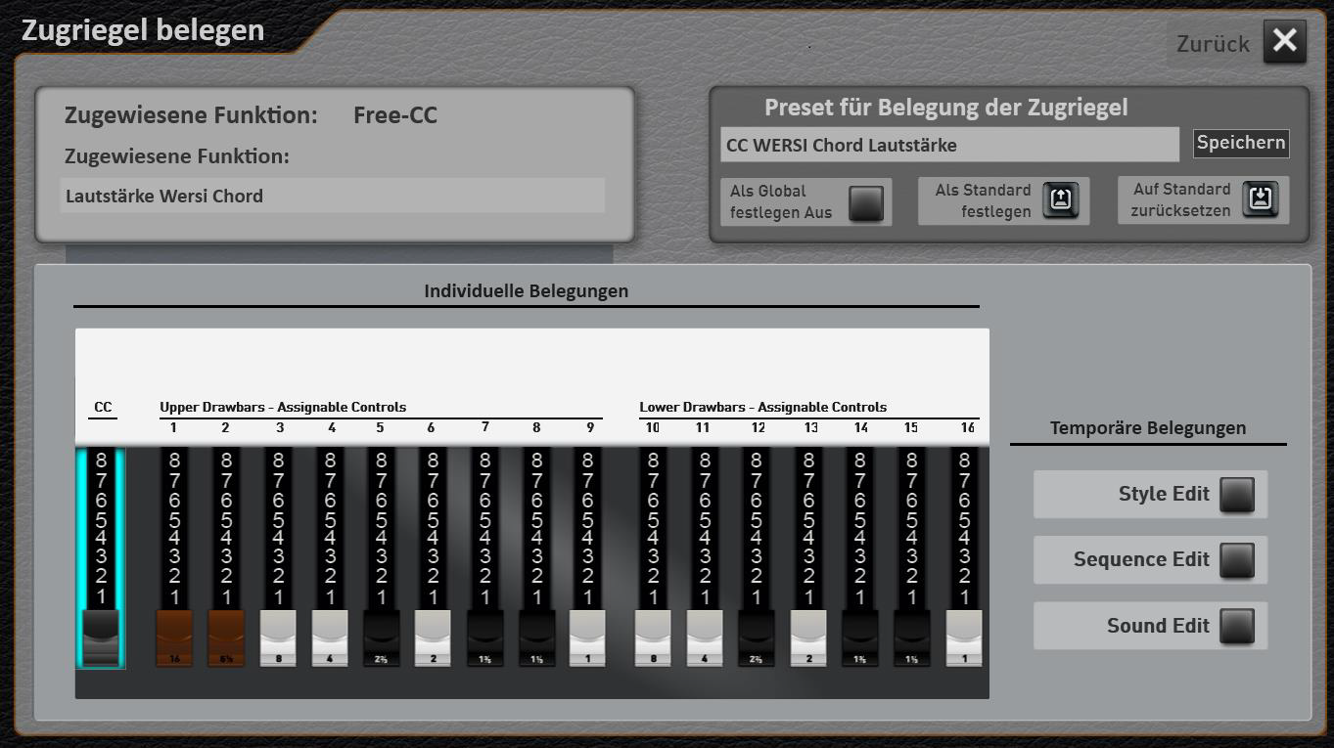
Task: Close the dialog with Zurück X button
Action: 1284,42
